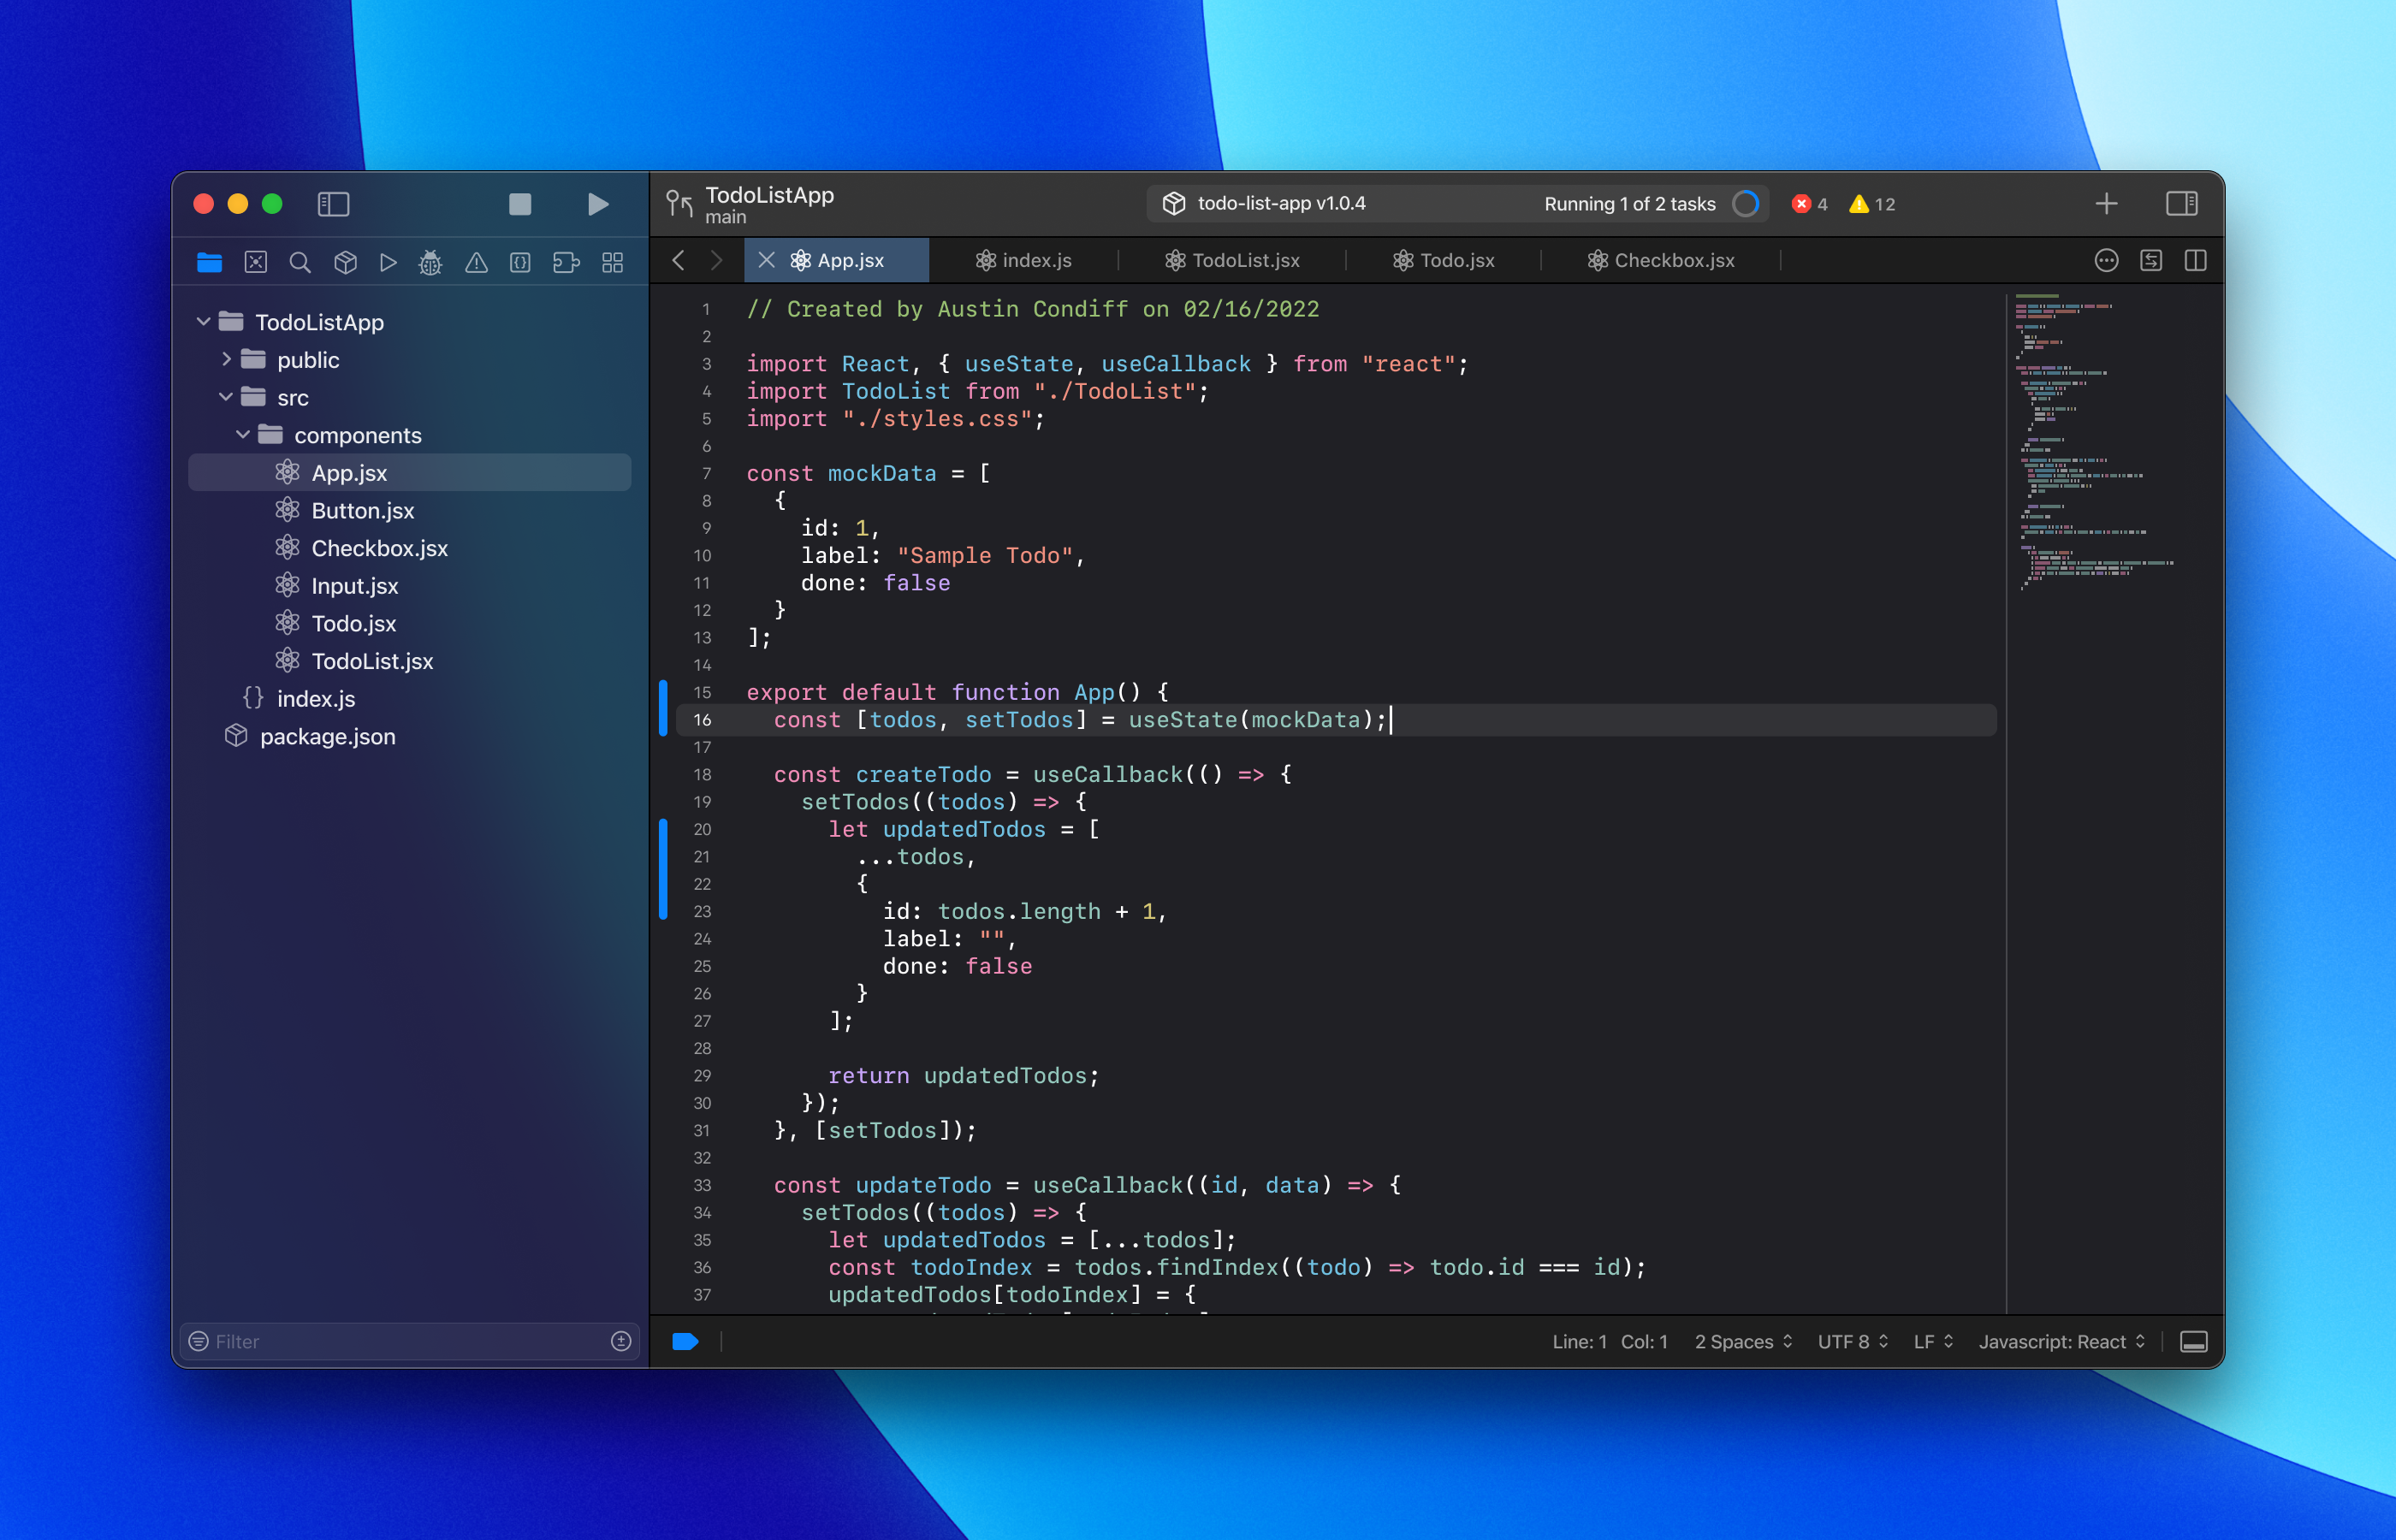
Task: Switch to the TodoList.jsx tab
Action: click(x=1232, y=261)
